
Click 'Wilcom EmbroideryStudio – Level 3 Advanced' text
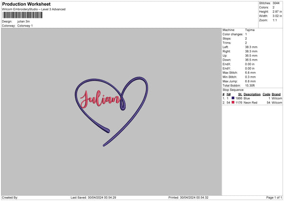pyautogui.click(x=34, y=9)
